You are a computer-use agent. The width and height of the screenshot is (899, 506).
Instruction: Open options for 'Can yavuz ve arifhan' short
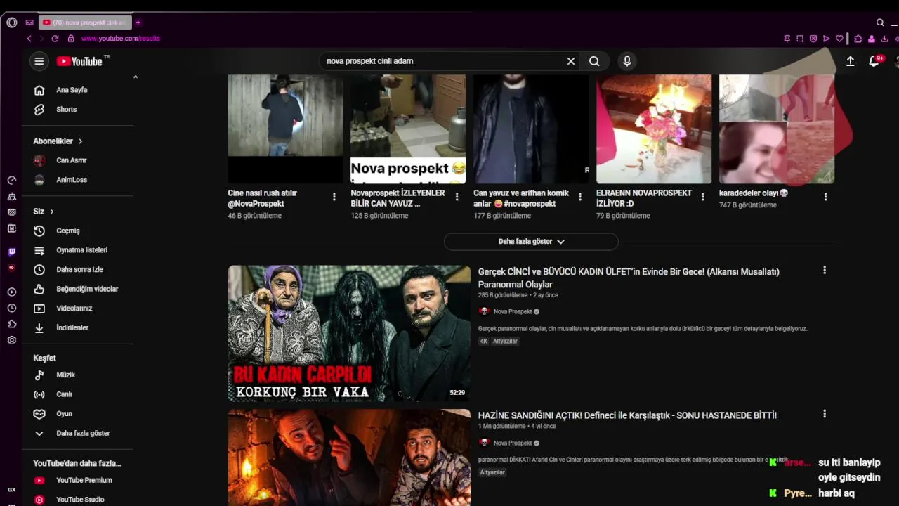pyautogui.click(x=580, y=197)
